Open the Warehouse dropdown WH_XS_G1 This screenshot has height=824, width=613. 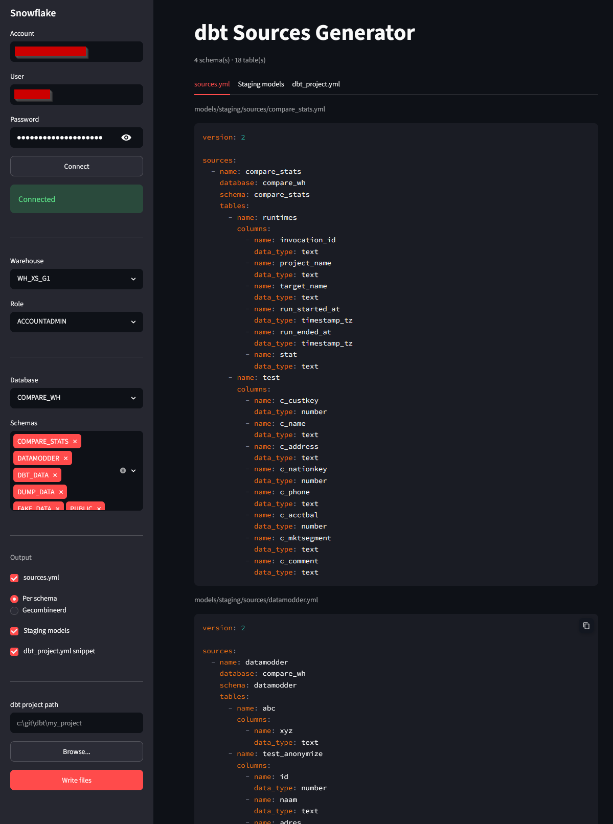(x=77, y=279)
